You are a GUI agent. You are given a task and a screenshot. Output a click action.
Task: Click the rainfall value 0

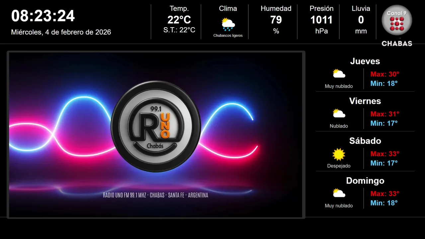[x=361, y=20]
